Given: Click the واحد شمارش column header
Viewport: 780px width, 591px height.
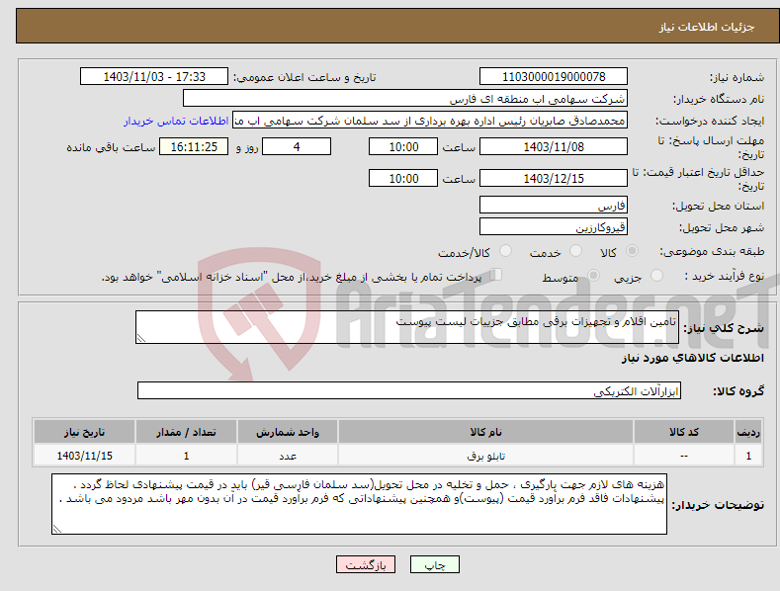Looking at the screenshot, I should point(288,432).
